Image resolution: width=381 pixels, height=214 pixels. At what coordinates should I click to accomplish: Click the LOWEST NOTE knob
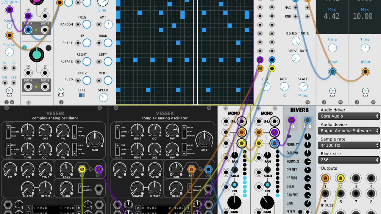pos(296,58)
